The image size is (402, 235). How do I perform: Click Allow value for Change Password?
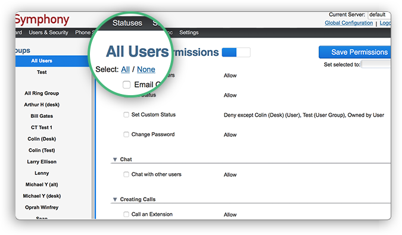click(x=230, y=135)
